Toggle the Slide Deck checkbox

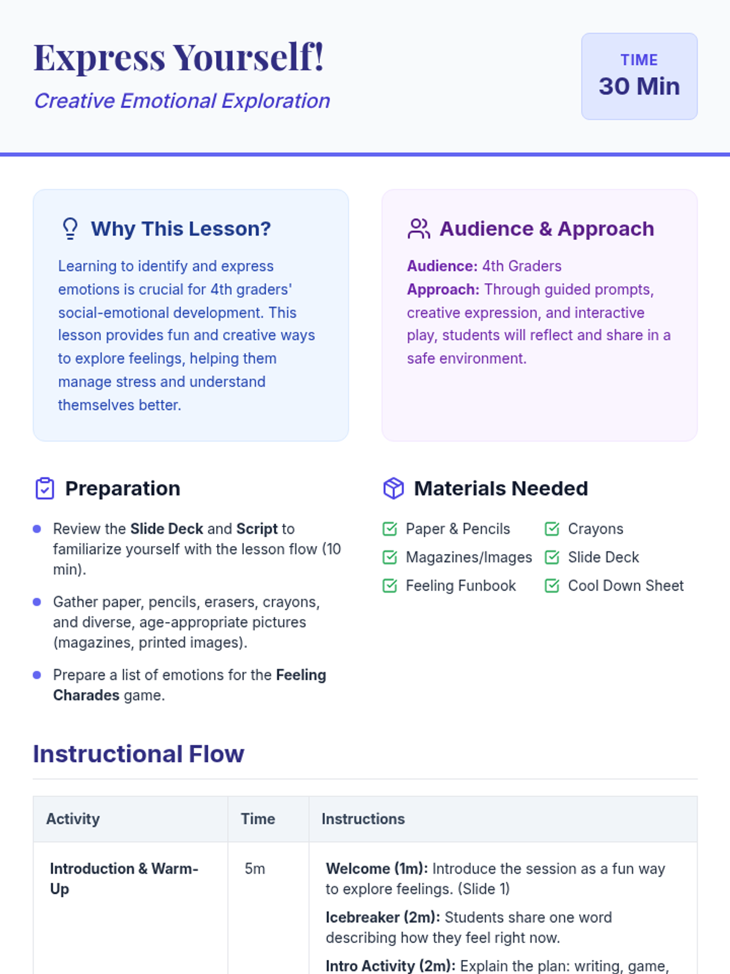coord(552,558)
